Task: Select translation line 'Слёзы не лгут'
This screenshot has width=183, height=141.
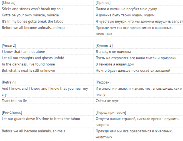Action: click(107, 101)
